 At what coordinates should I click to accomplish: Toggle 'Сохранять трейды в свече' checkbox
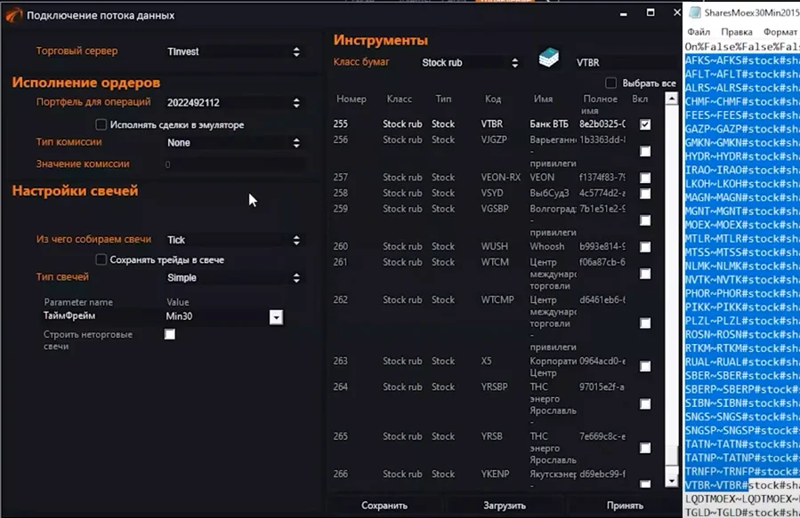pyautogui.click(x=101, y=259)
